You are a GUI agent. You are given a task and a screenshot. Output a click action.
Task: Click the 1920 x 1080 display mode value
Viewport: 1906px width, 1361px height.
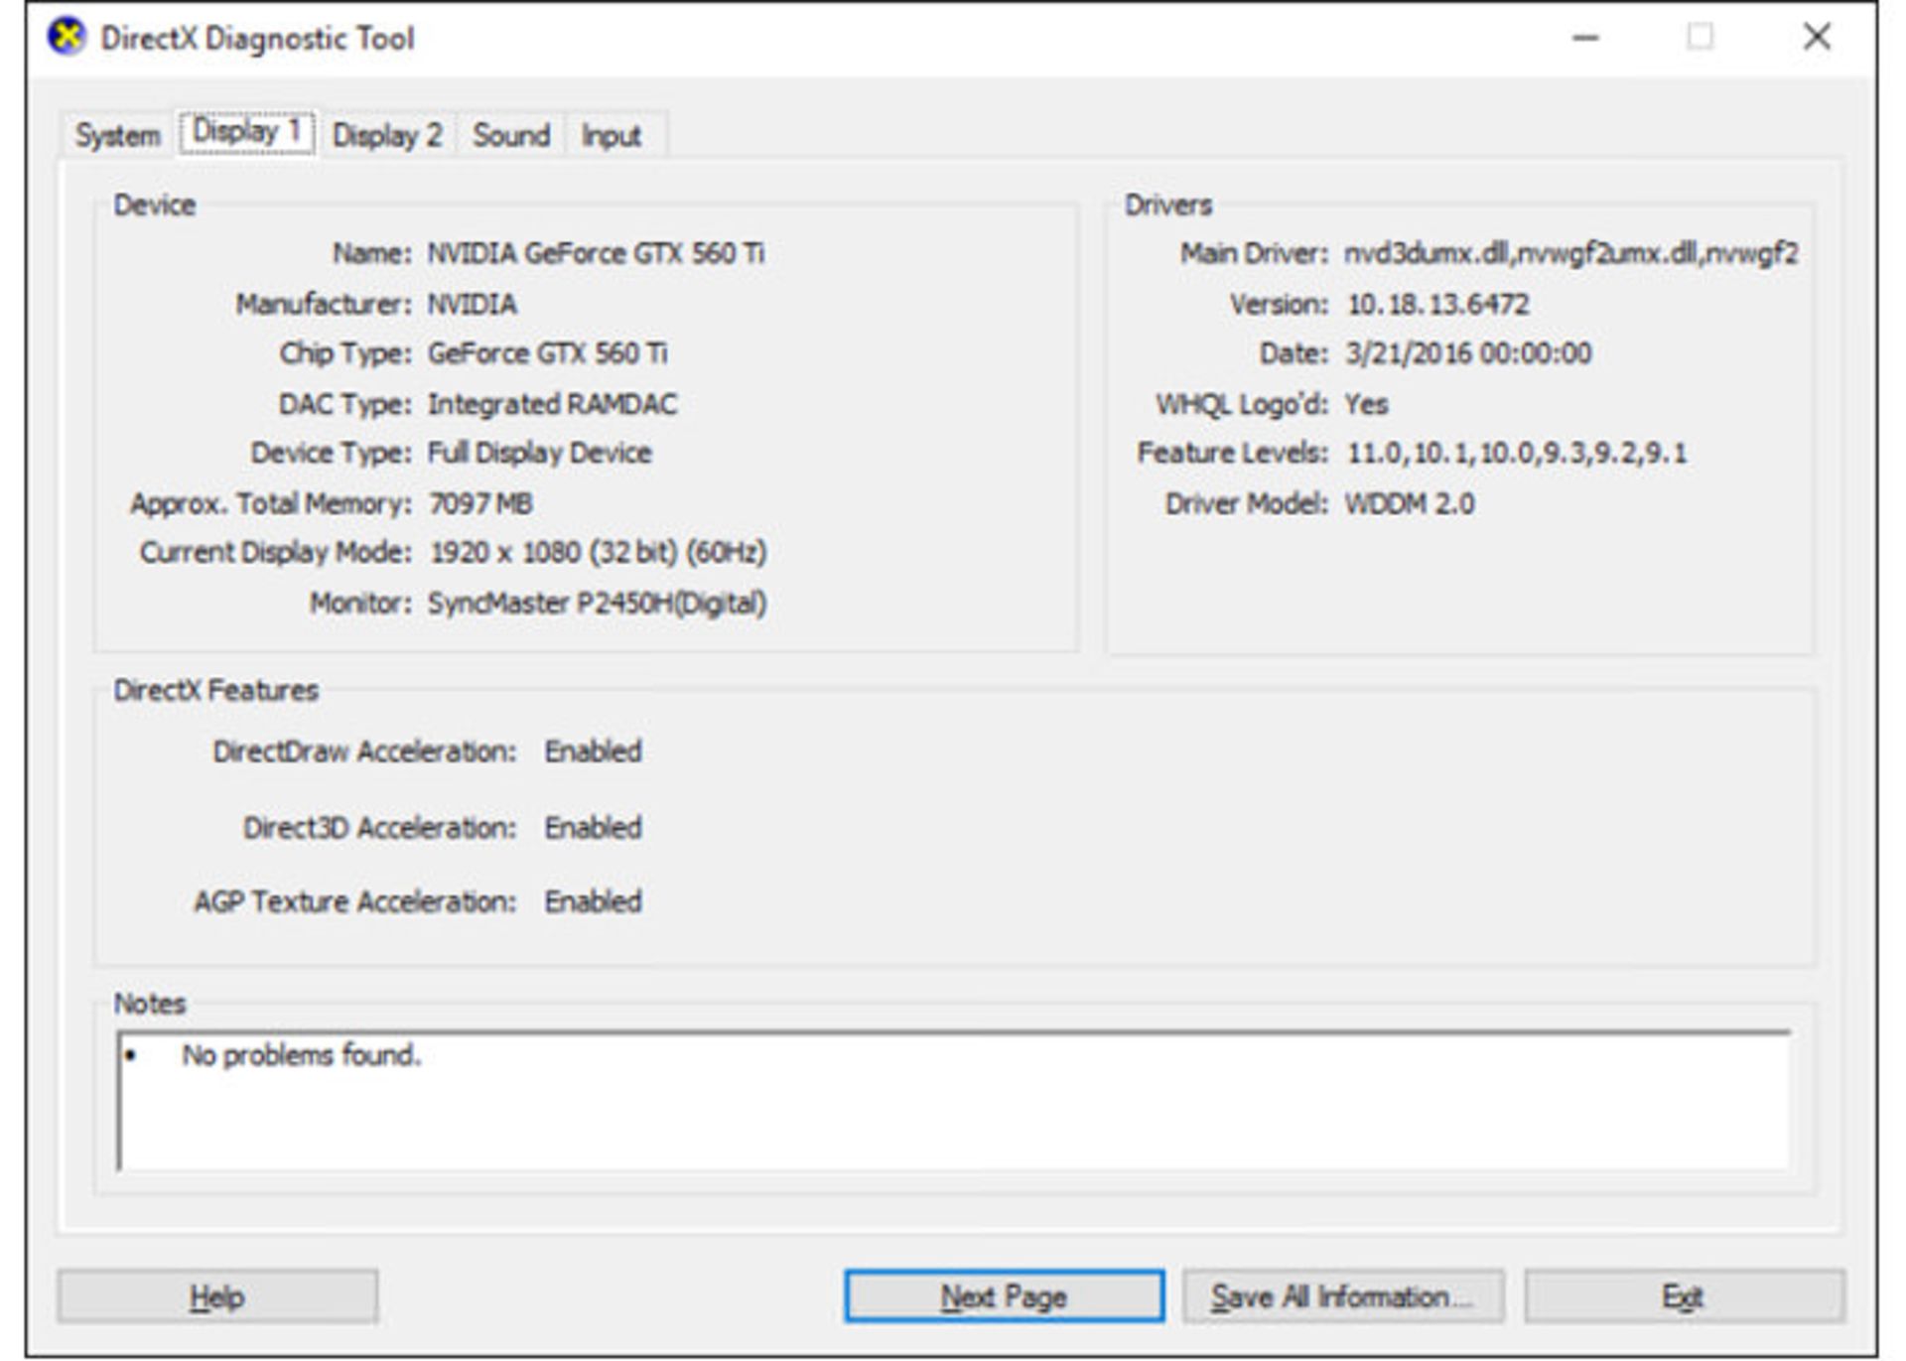(597, 552)
